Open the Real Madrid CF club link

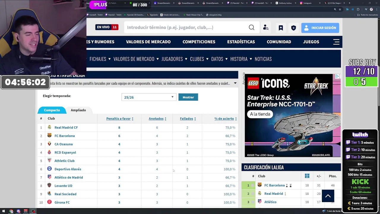[66, 127]
